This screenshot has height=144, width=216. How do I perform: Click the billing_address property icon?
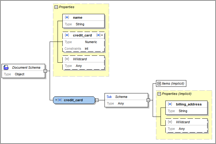coord(170,104)
